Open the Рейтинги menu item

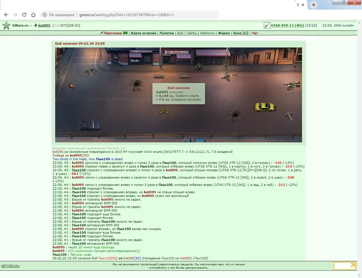click(x=207, y=33)
